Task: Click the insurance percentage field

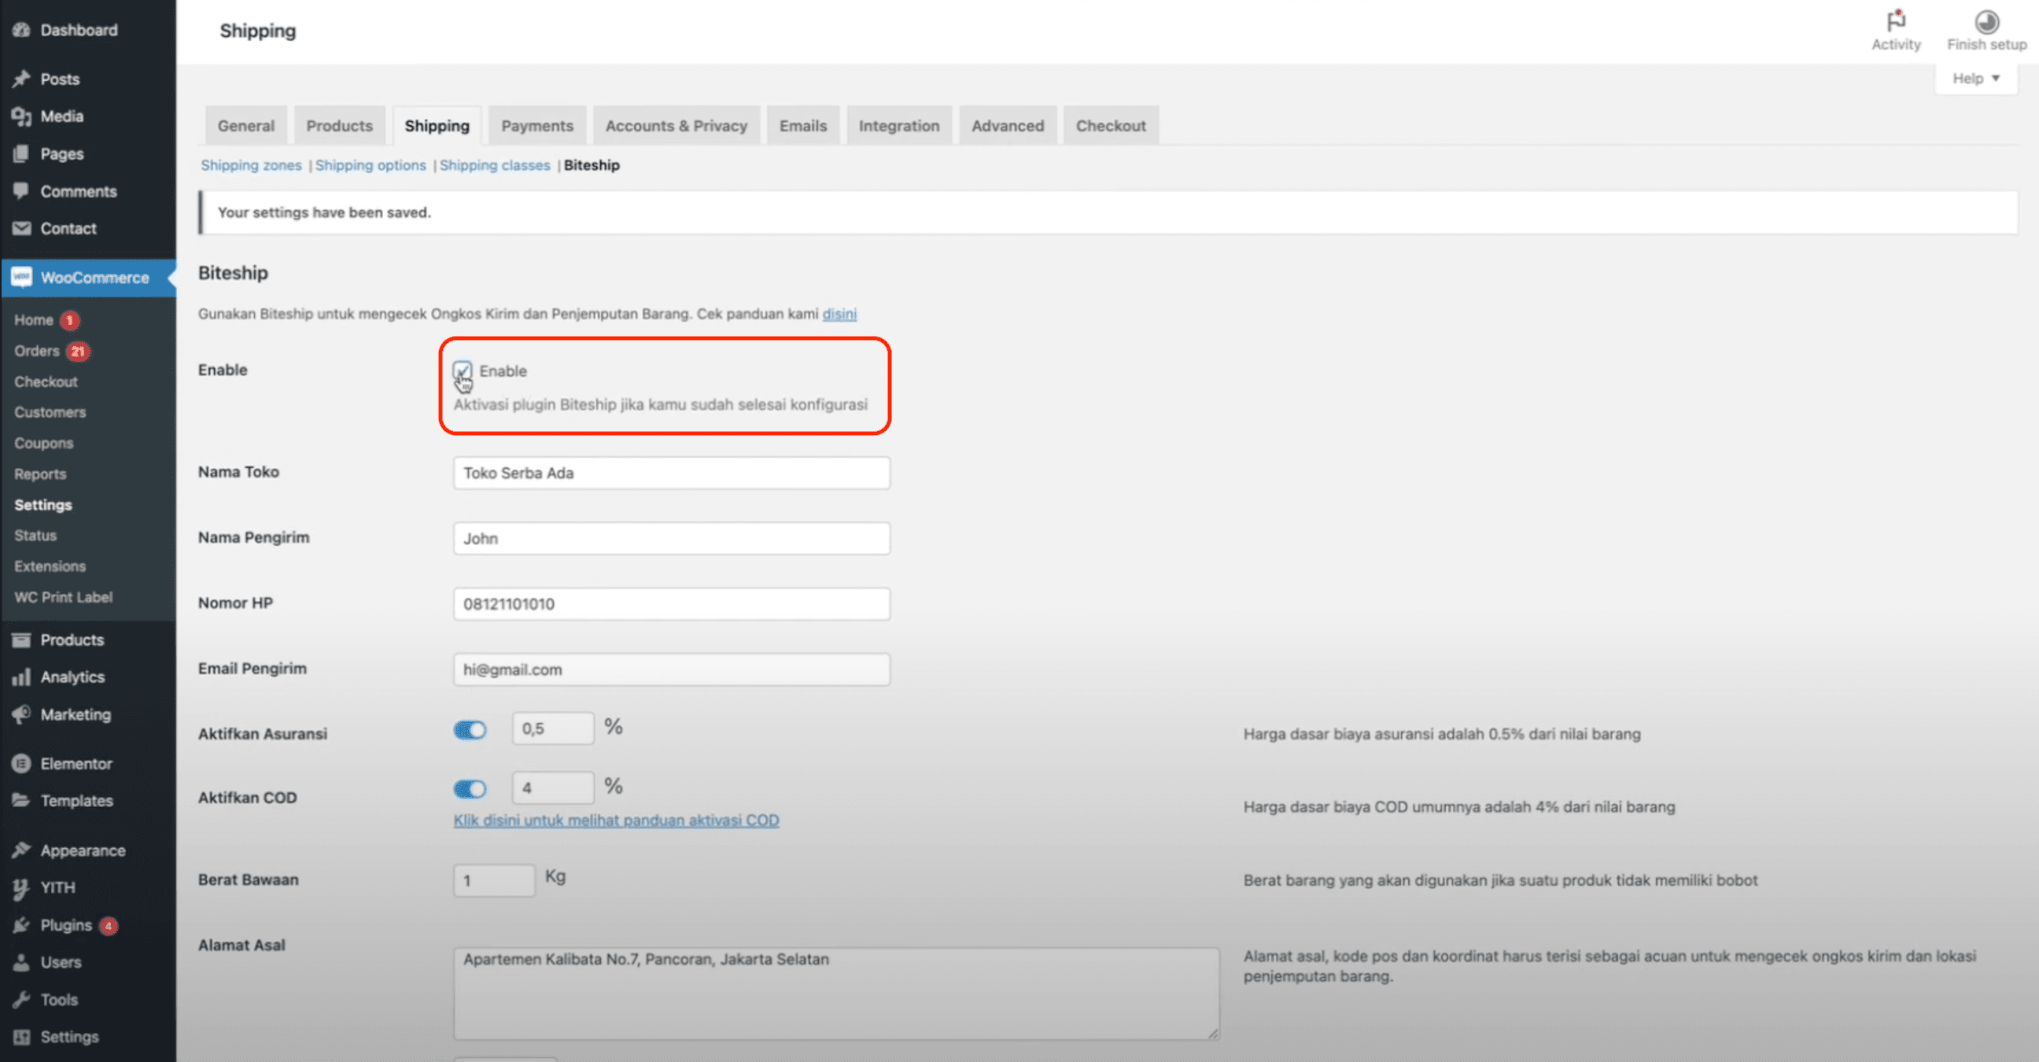Action: click(x=553, y=728)
